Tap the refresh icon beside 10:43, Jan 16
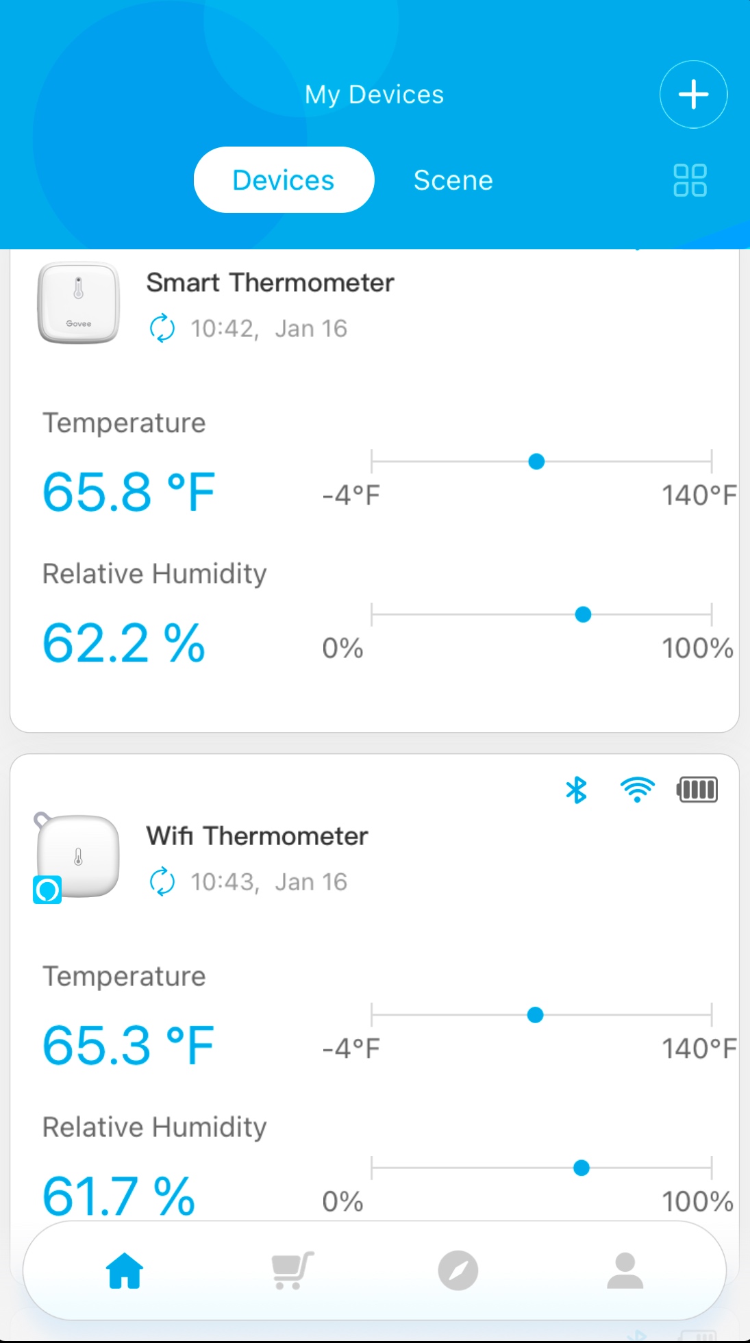 pyautogui.click(x=162, y=881)
